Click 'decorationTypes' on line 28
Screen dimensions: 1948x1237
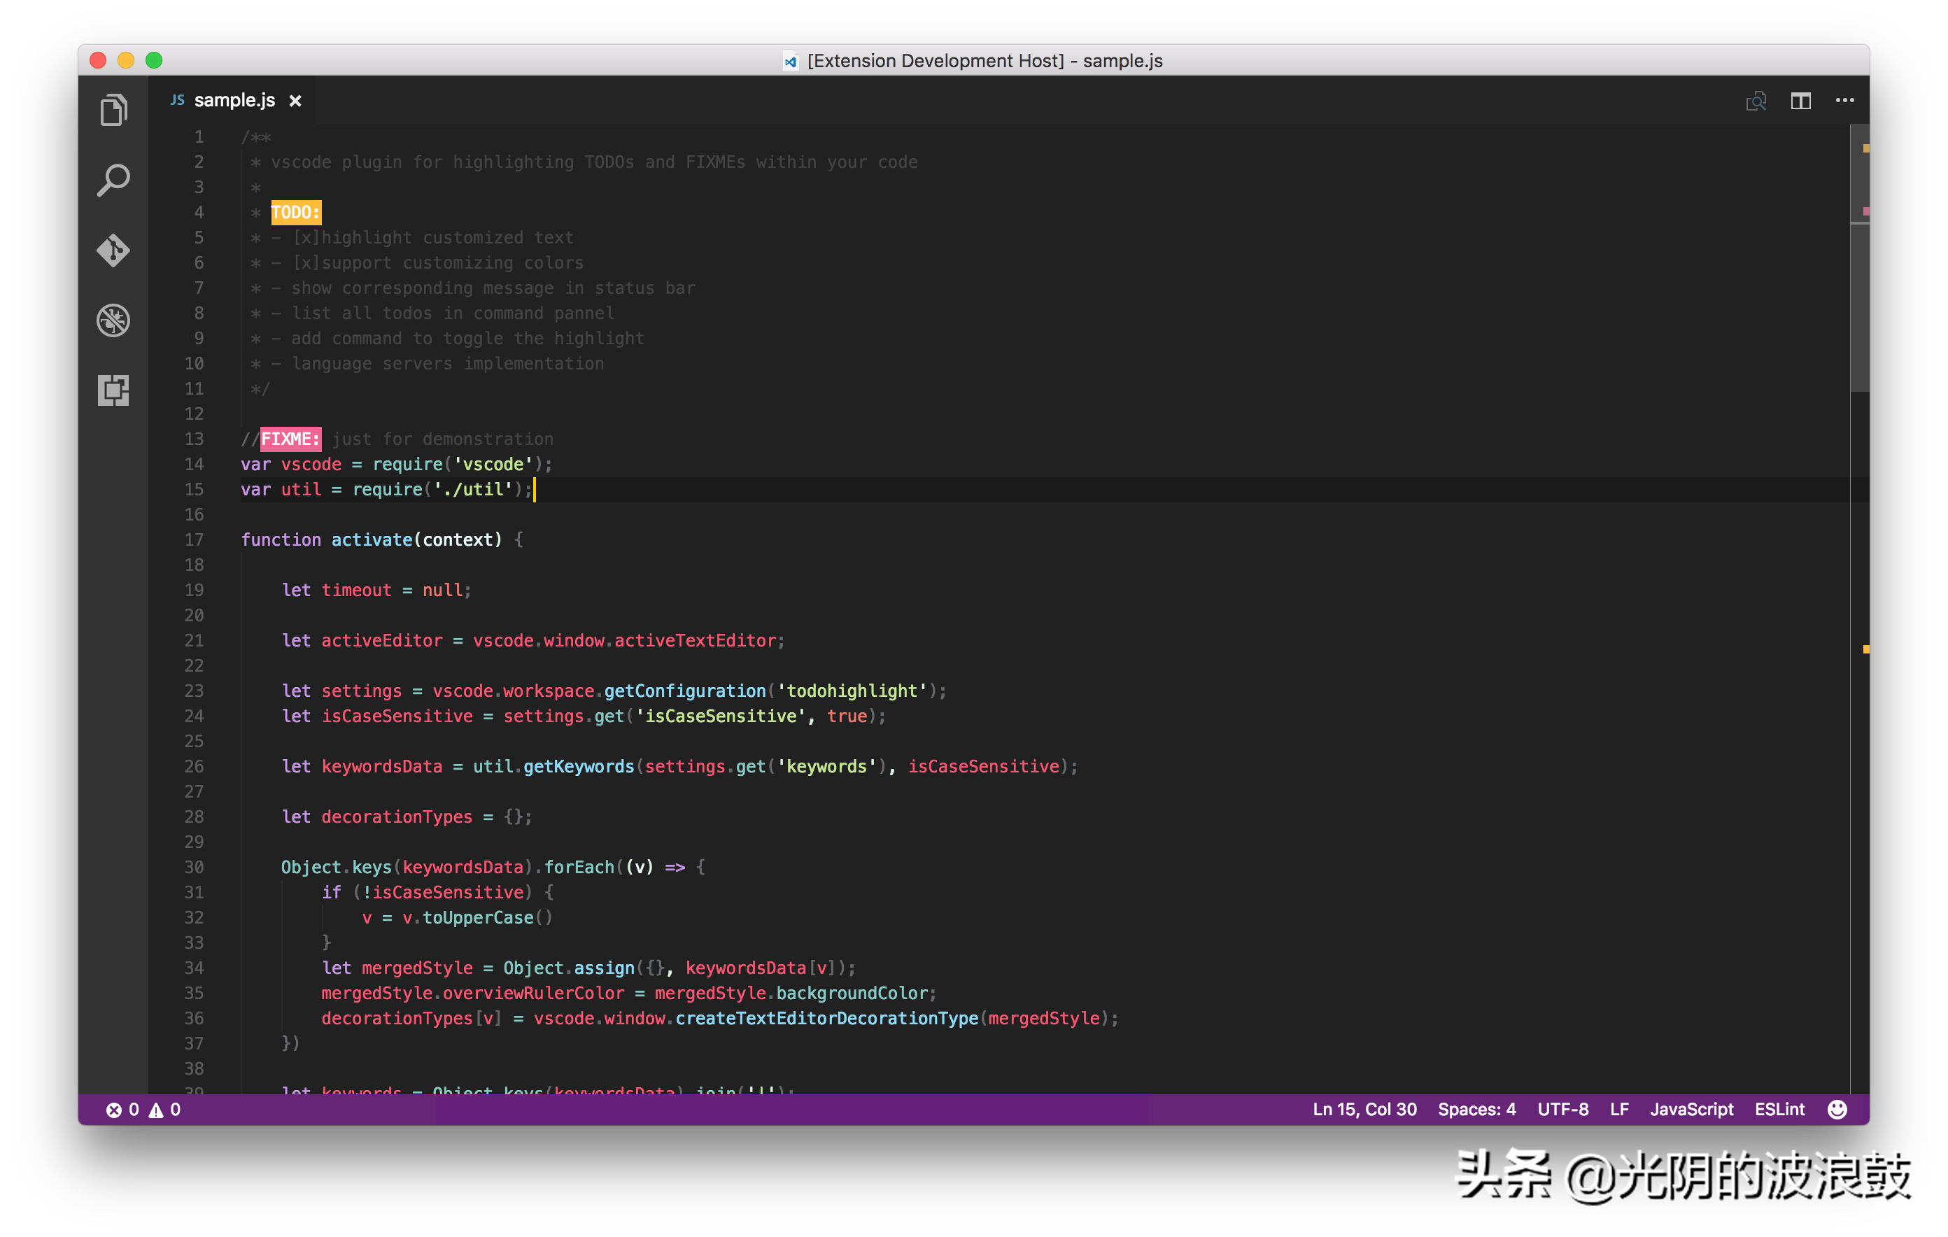397,817
